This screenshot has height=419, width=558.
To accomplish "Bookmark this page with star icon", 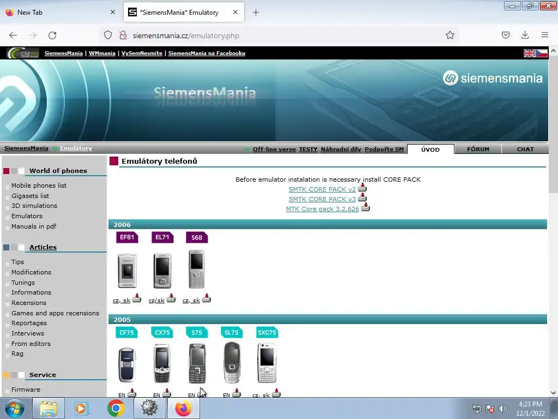I will pyautogui.click(x=450, y=35).
